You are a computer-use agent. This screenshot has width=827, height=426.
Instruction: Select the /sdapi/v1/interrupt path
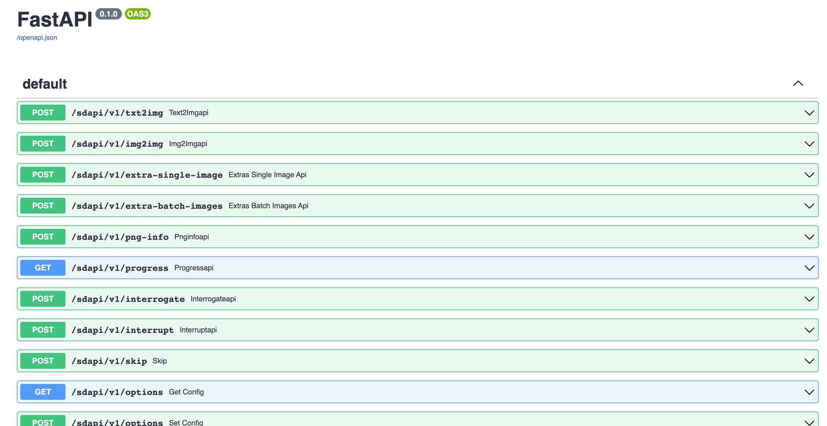[122, 330]
